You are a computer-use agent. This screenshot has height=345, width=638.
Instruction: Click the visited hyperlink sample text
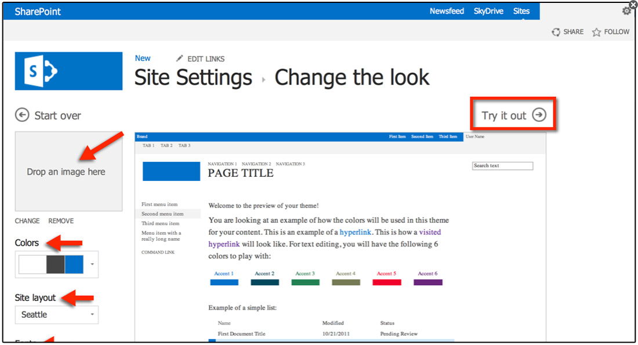(x=324, y=238)
